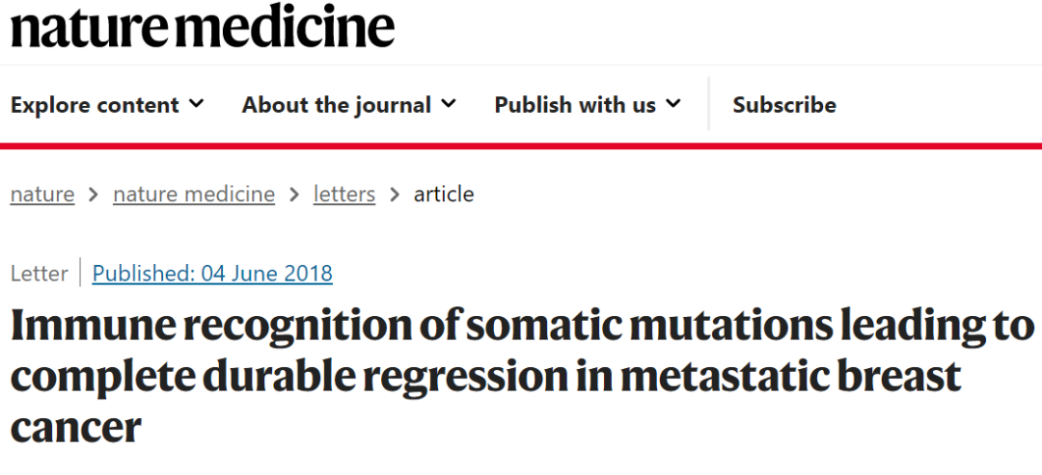Select the About the journal menu
Viewport: 1042px width, 475px height.
click(x=336, y=105)
